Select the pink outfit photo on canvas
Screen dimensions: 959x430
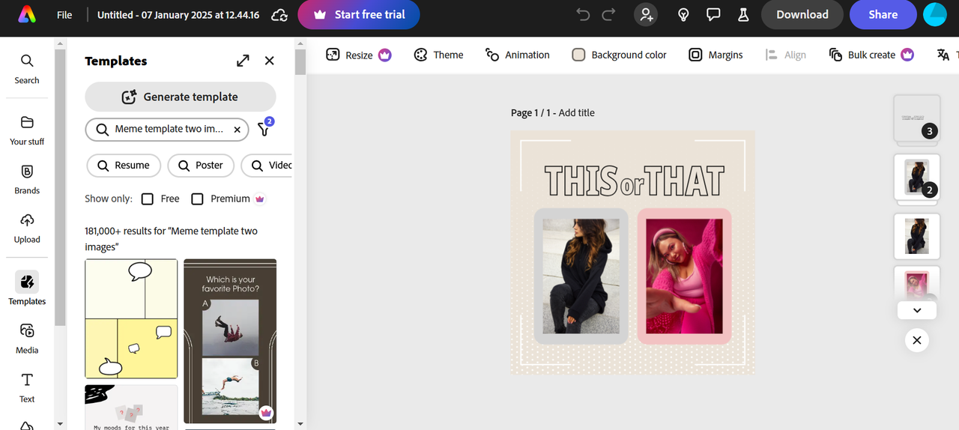(x=684, y=276)
